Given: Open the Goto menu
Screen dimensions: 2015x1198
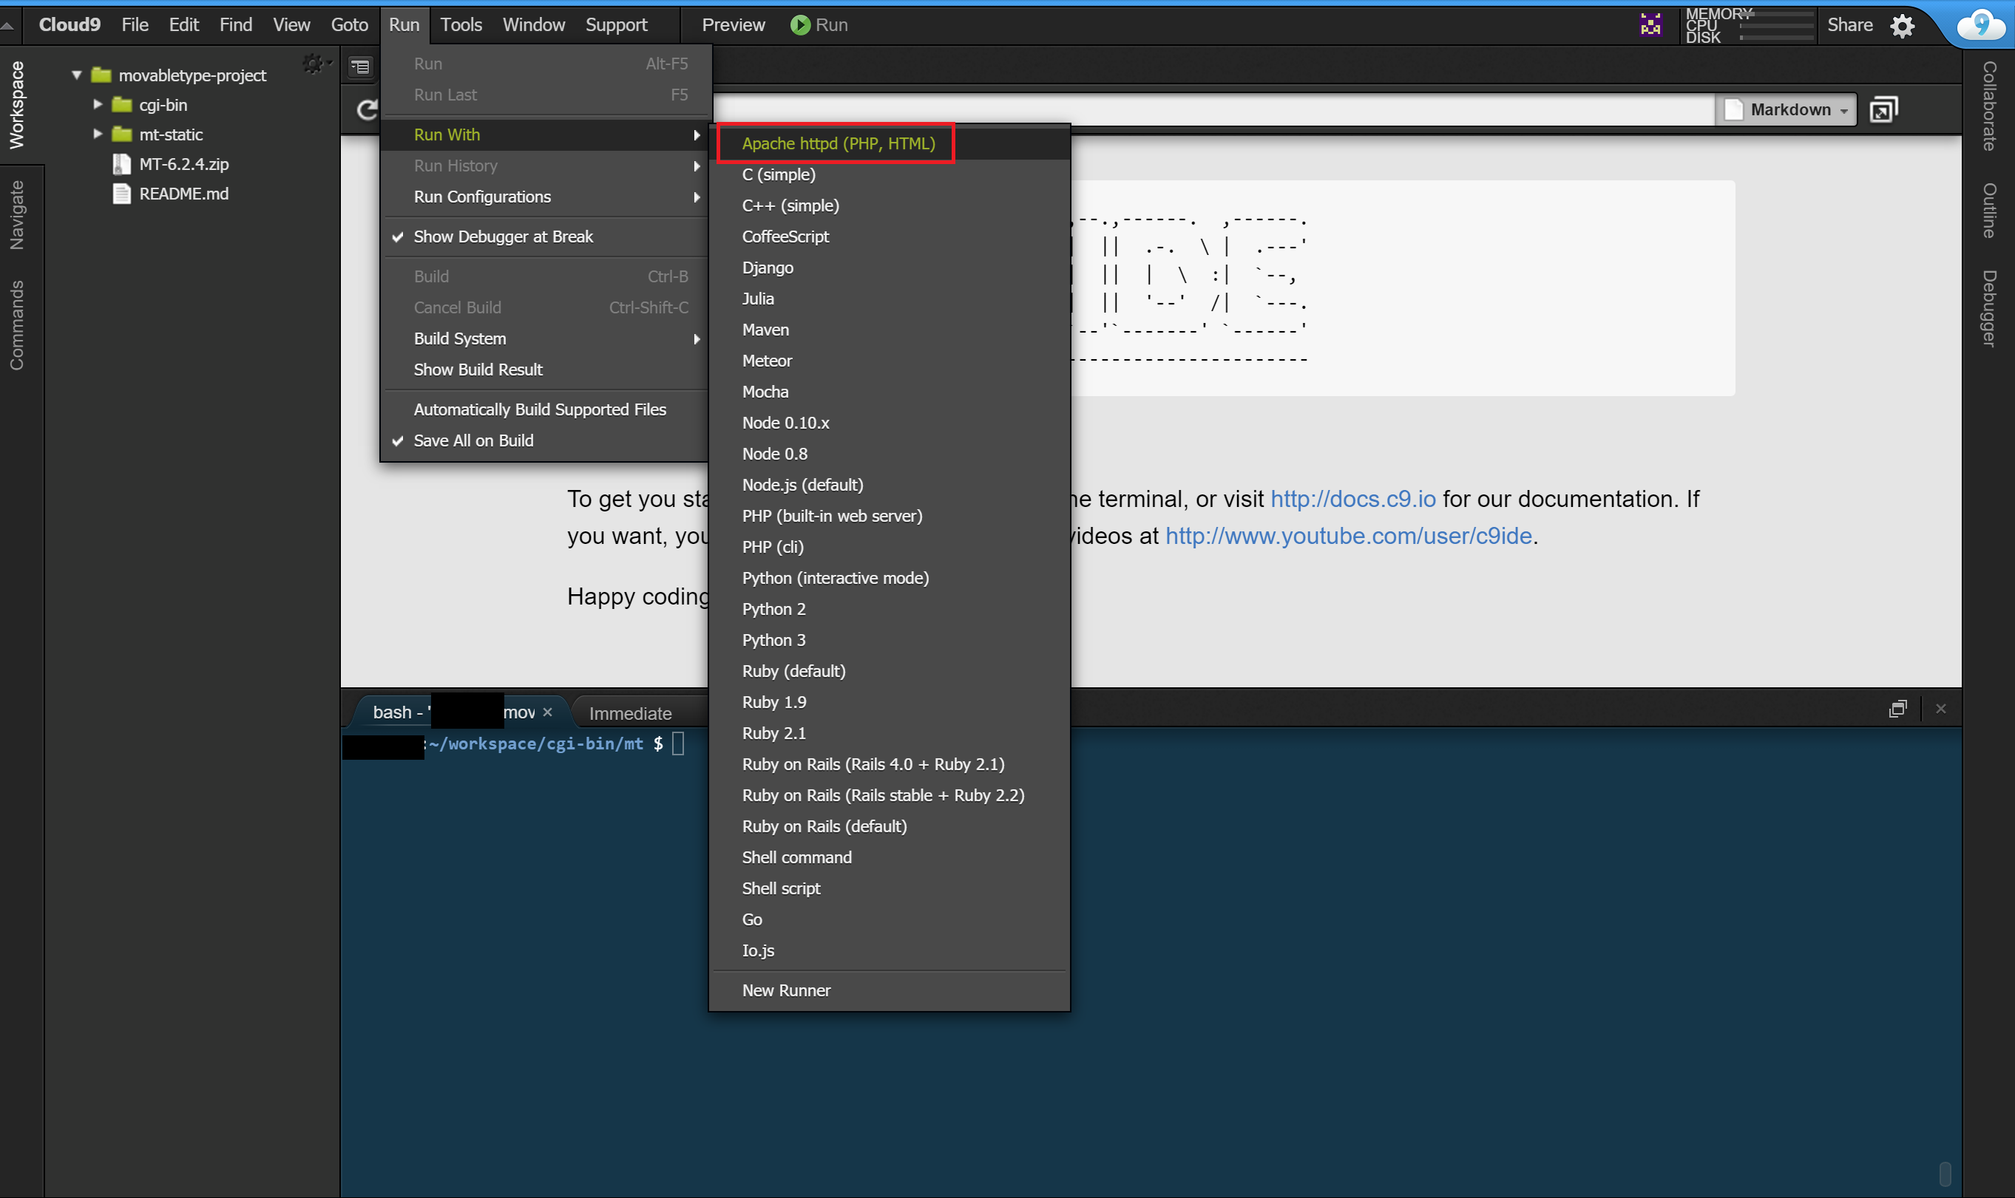Looking at the screenshot, I should click(x=350, y=25).
